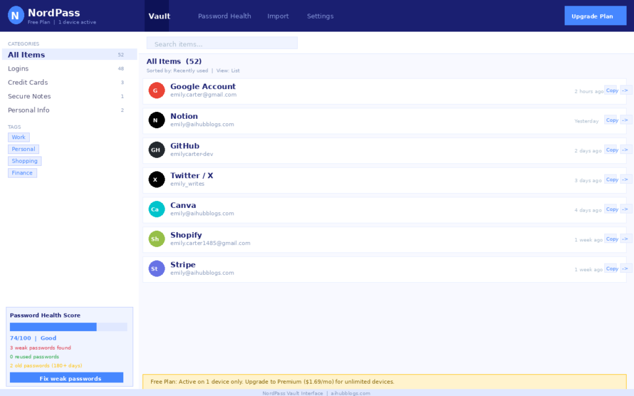Filter by the Shopping tag
Image resolution: width=634 pixels, height=396 pixels.
tap(25, 161)
